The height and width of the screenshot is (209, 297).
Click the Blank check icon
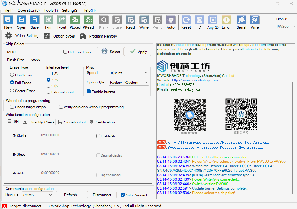[104, 20]
